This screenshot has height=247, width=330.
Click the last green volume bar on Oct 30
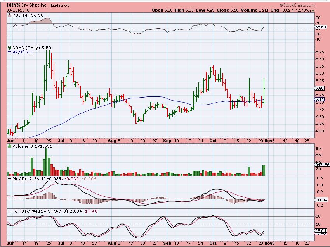tap(264, 170)
